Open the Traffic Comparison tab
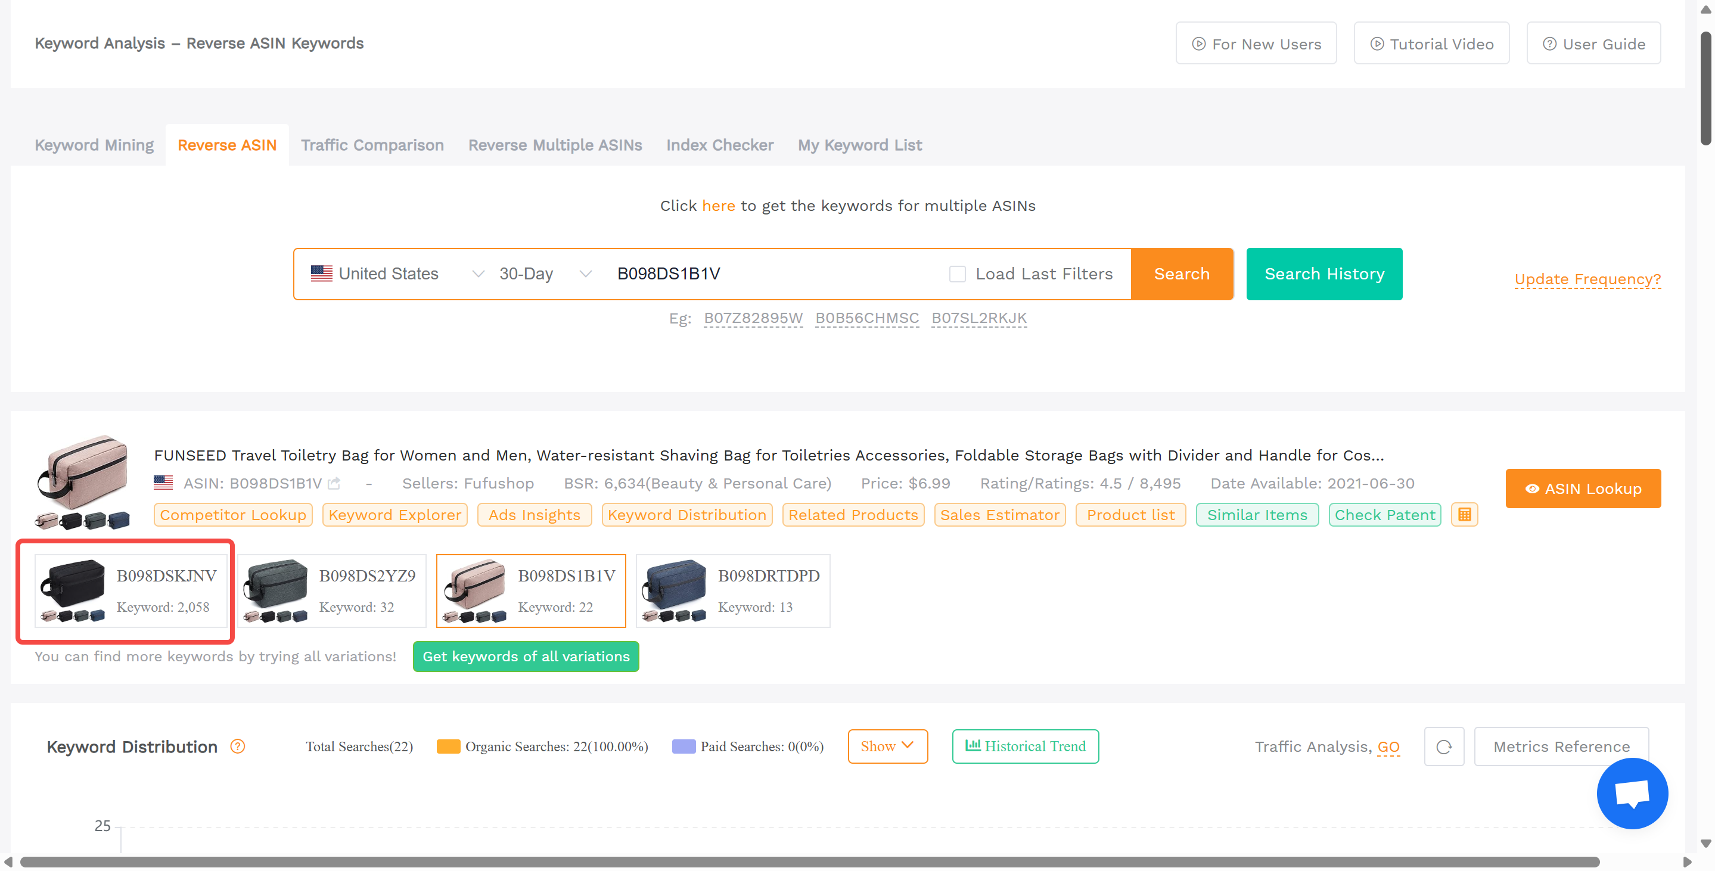This screenshot has height=871, width=1715. click(x=371, y=144)
